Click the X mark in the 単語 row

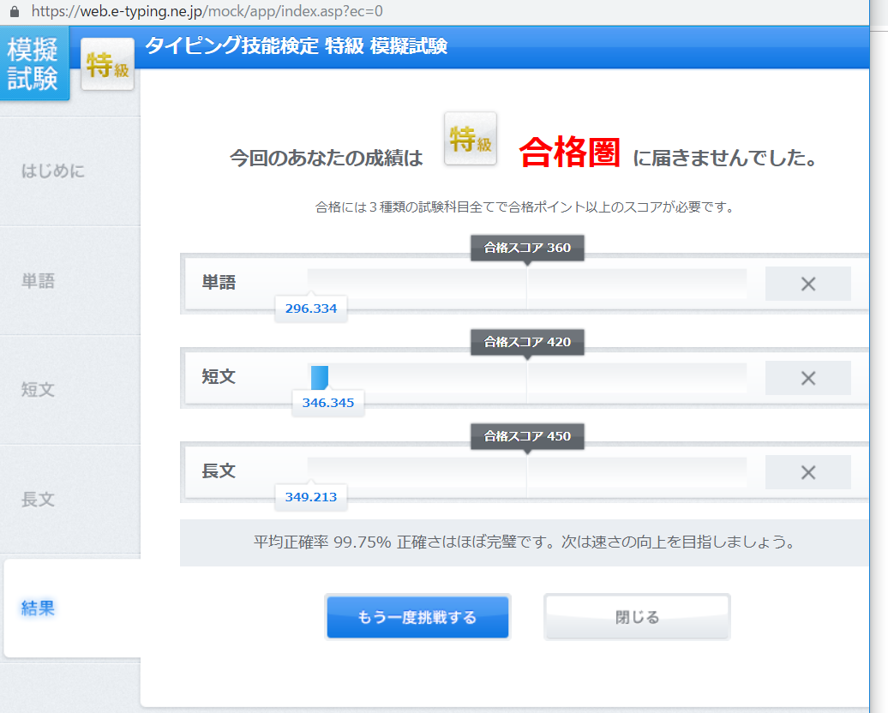(x=807, y=284)
